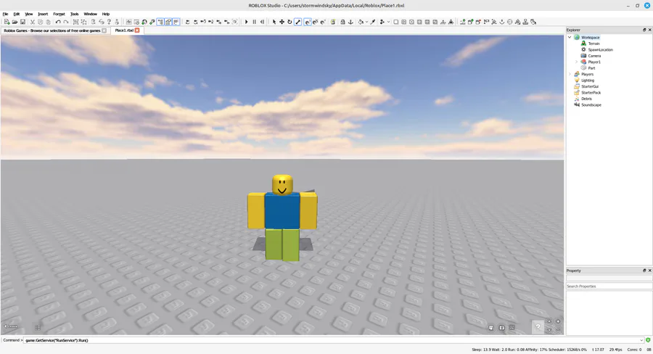Image resolution: width=653 pixels, height=354 pixels.
Task: Select StarterPack in the Explorer tree
Action: coord(591,92)
